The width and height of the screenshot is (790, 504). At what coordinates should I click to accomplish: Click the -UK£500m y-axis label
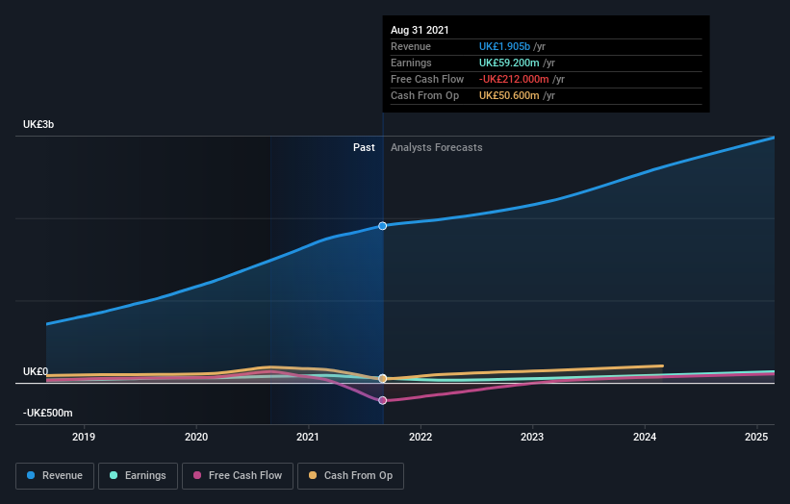click(48, 413)
